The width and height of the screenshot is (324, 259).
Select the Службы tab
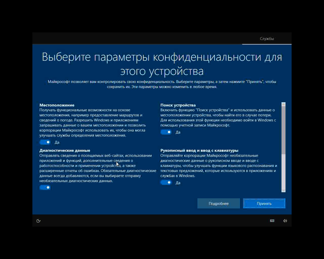coord(267,38)
